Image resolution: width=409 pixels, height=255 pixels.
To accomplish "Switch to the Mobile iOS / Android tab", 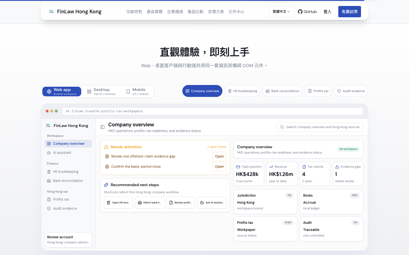I will (x=137, y=92).
